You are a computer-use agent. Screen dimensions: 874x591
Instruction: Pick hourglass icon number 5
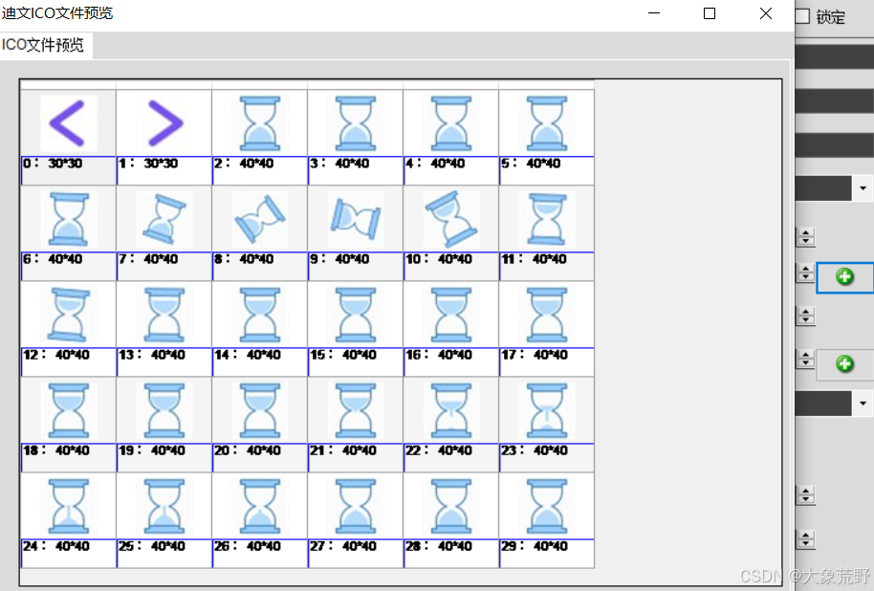[547, 123]
